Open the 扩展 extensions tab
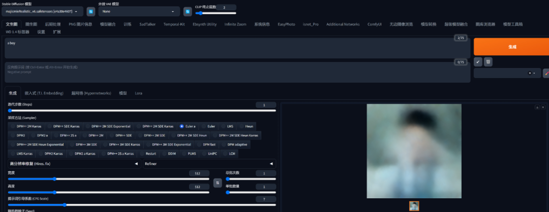549x212 pixels. click(x=57, y=32)
